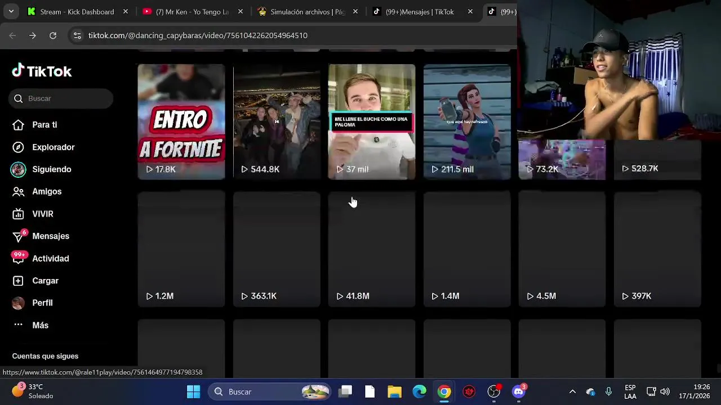Open the ME LLENE EL BUCHE video thumbnail

(x=372, y=121)
